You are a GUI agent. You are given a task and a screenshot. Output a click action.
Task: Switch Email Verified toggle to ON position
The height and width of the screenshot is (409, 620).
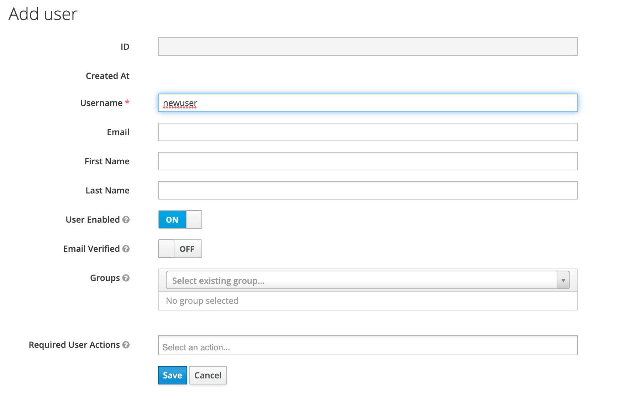[x=166, y=249]
